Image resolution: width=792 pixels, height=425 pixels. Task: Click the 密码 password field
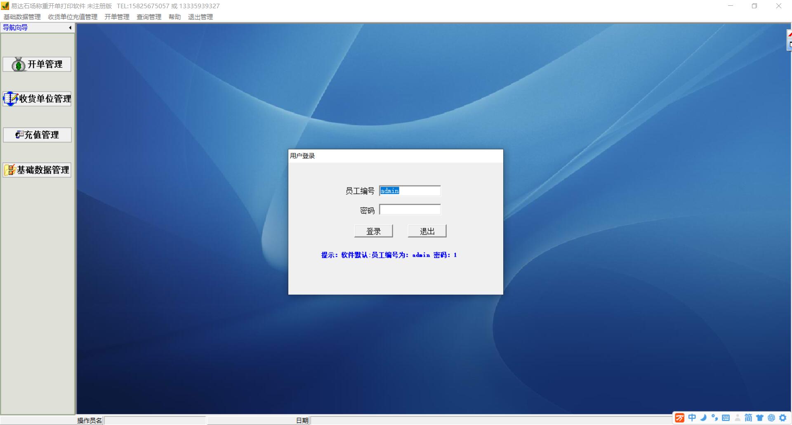pyautogui.click(x=410, y=210)
